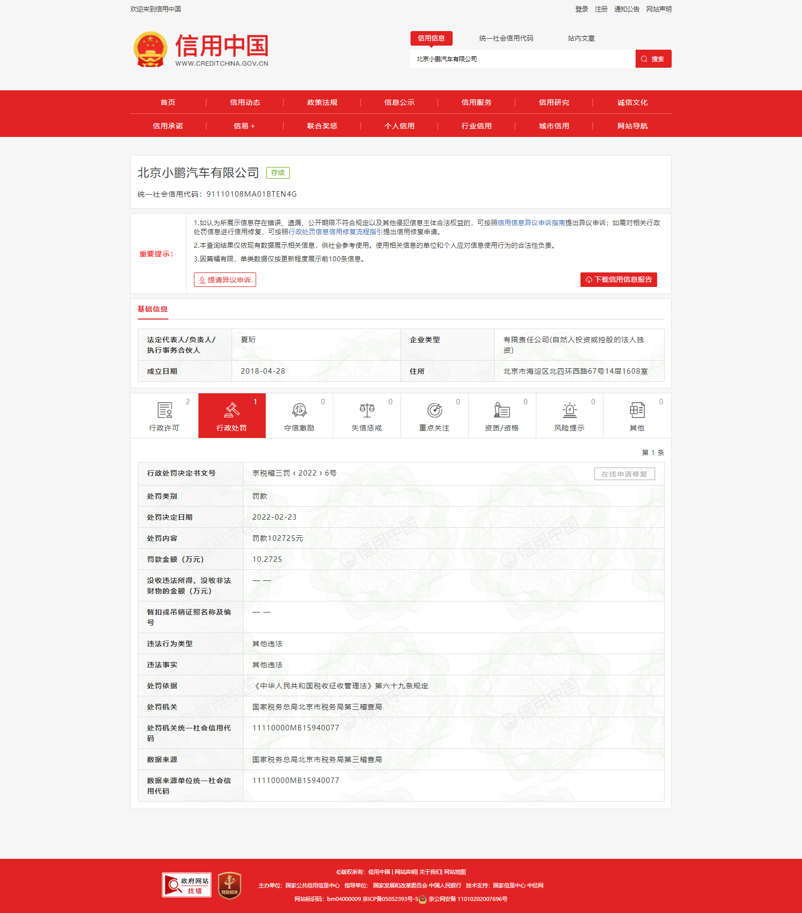
Task: Open 行政处罚信息信用修复流程指引 link
Action: [x=335, y=232]
